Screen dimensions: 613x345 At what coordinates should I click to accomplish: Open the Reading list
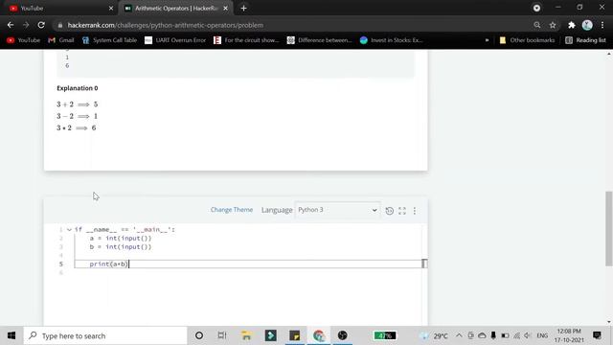point(585,40)
